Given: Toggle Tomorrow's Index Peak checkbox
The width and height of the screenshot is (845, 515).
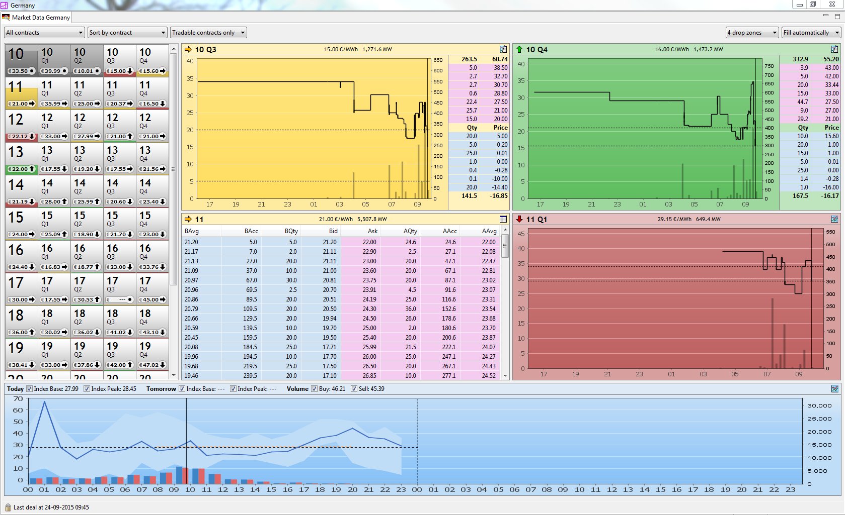Looking at the screenshot, I should pos(233,389).
